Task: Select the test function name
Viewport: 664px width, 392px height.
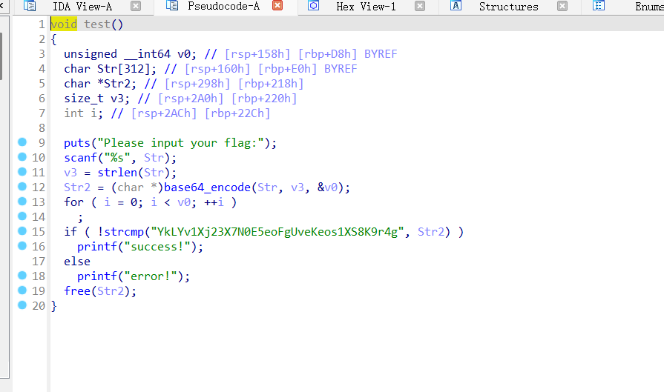Action: point(97,24)
